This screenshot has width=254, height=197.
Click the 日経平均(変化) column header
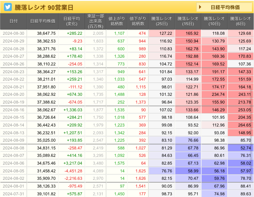71,21
